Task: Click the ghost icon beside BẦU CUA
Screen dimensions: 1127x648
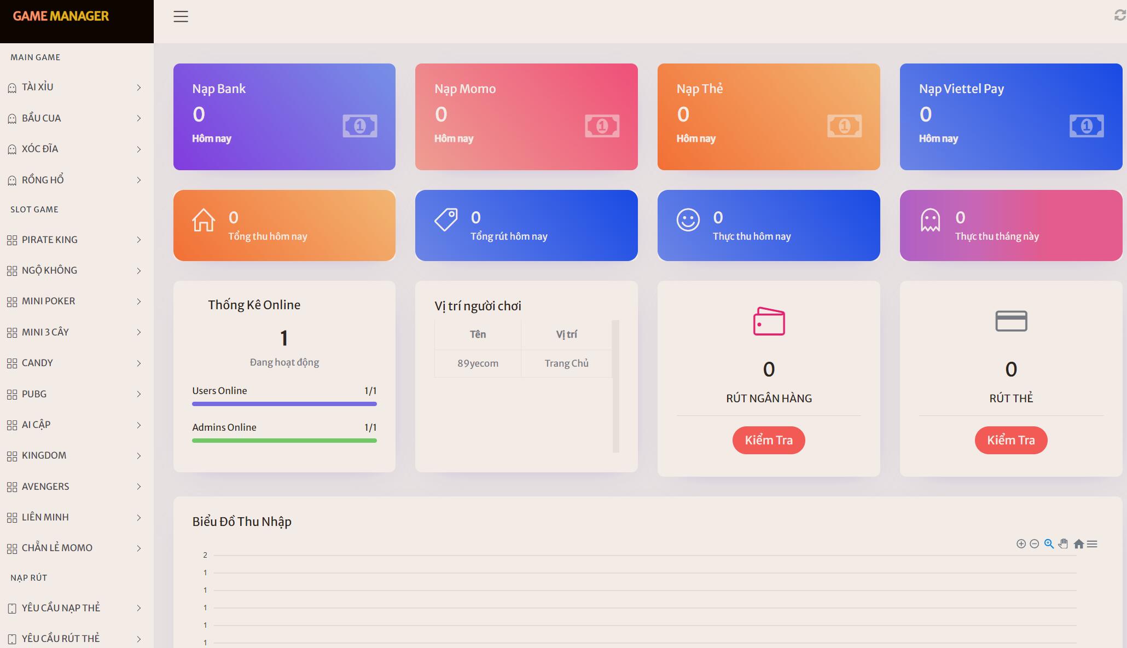Action: 12,119
